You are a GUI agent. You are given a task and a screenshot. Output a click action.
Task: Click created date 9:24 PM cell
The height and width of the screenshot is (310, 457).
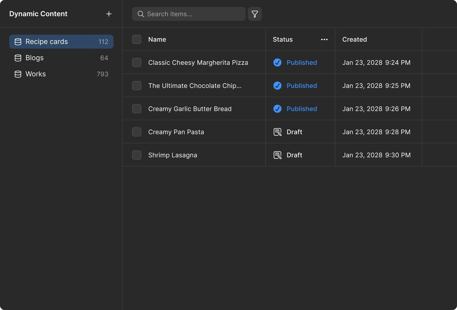(x=376, y=62)
